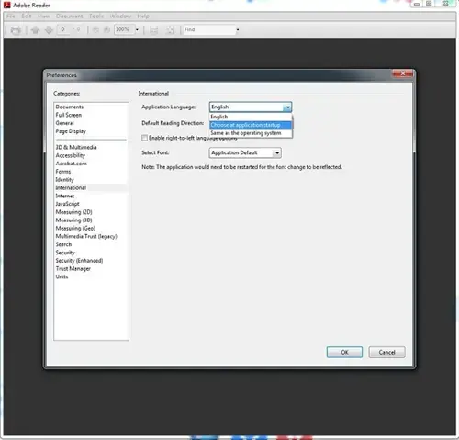Select Forms category

(x=63, y=172)
